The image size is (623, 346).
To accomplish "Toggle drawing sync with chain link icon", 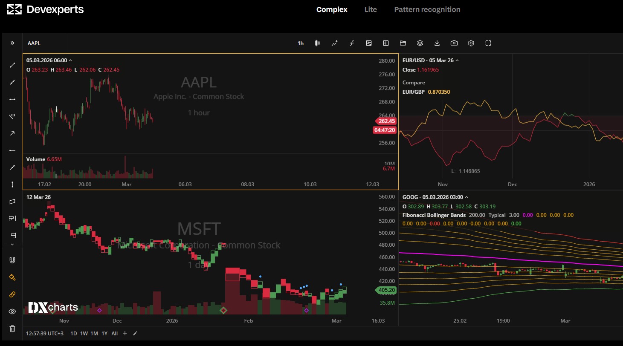I will point(12,294).
